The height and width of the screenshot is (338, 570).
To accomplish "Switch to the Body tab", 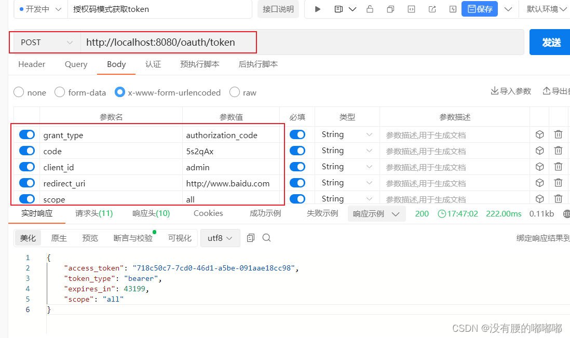I will pyautogui.click(x=116, y=64).
